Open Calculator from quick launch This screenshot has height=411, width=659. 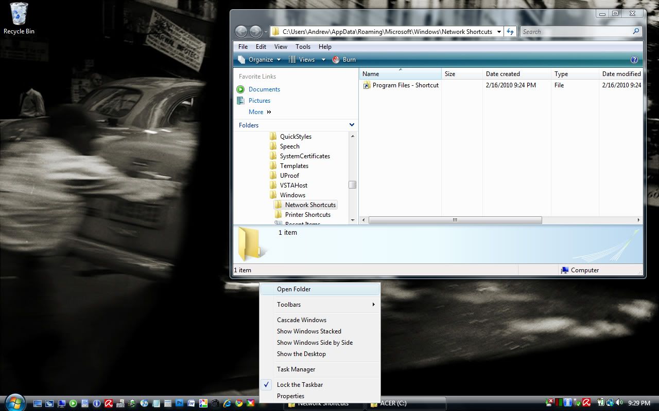(x=168, y=403)
